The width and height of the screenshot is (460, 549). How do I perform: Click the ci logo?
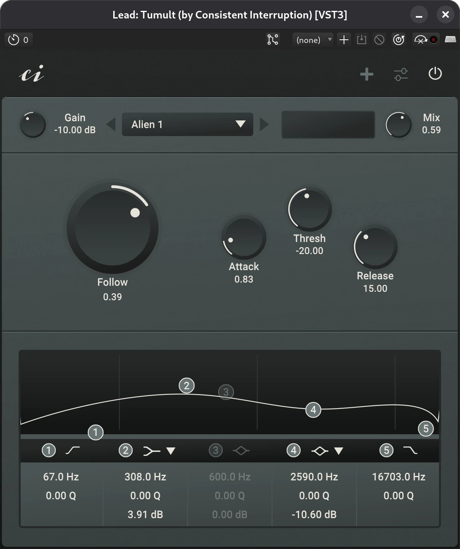32,74
